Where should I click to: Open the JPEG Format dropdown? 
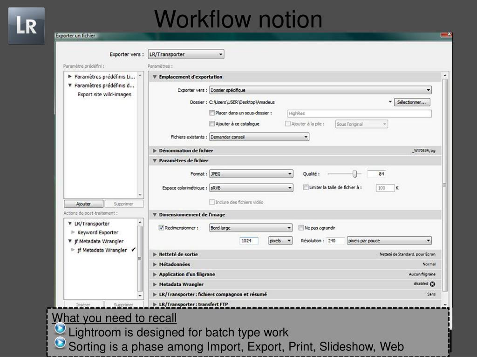(x=251, y=174)
